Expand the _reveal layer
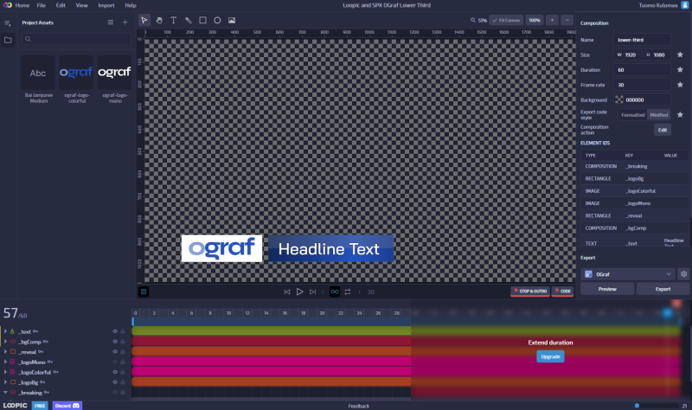This screenshot has width=692, height=410. coord(5,352)
